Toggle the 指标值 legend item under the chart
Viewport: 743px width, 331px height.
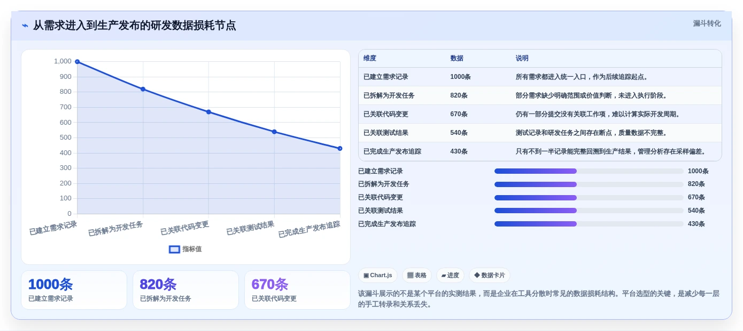click(x=185, y=249)
